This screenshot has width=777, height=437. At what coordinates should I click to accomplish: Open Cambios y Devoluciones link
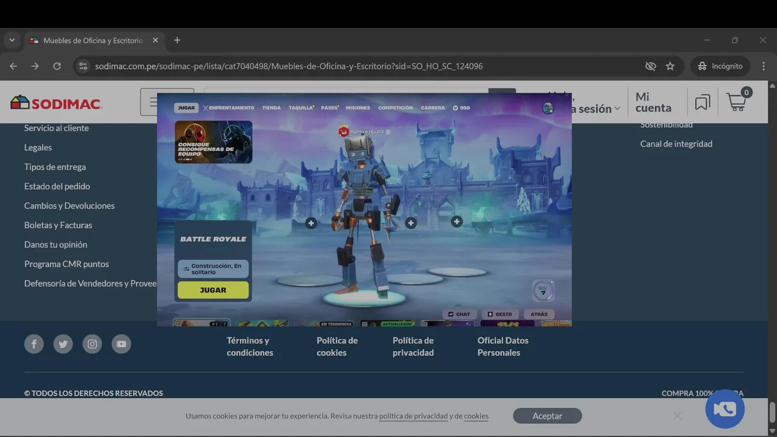point(69,206)
